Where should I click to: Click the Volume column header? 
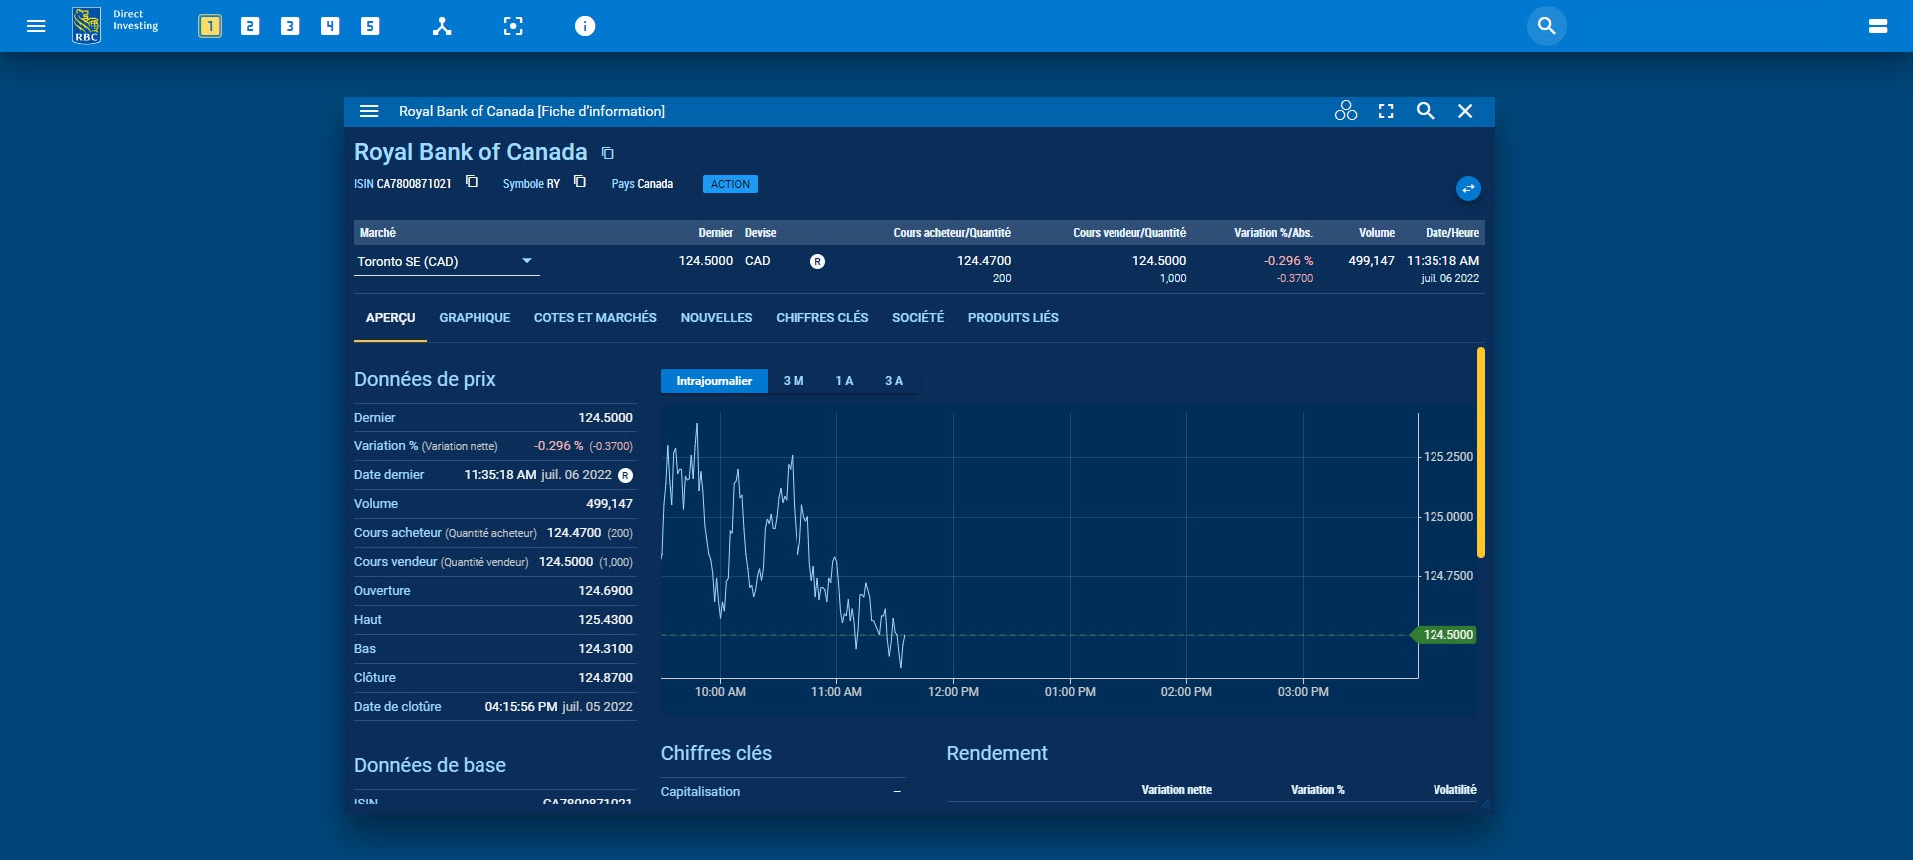(x=1377, y=233)
